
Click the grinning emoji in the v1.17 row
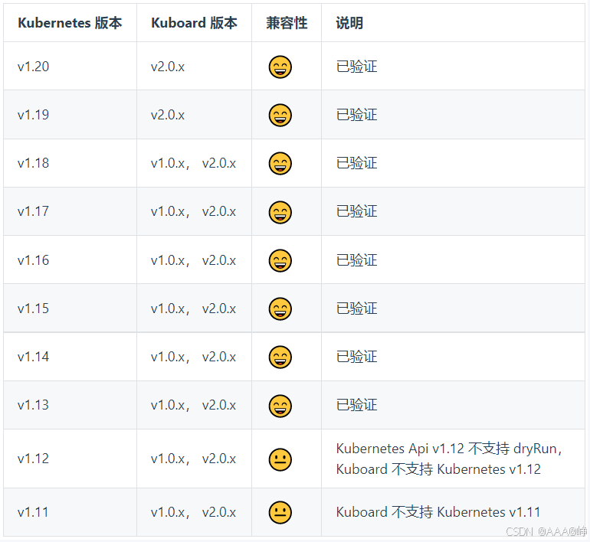(x=280, y=212)
